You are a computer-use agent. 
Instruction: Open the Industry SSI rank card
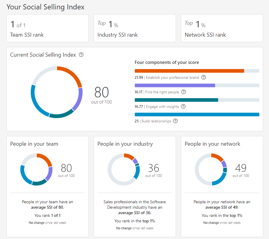pyautogui.click(x=134, y=28)
